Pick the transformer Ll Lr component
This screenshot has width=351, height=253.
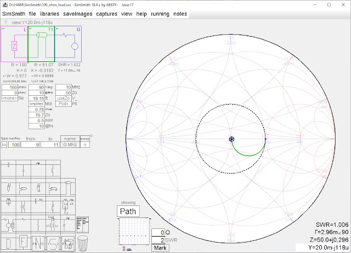53,224
